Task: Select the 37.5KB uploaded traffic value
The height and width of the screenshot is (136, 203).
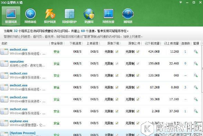Action: [x=174, y=111]
